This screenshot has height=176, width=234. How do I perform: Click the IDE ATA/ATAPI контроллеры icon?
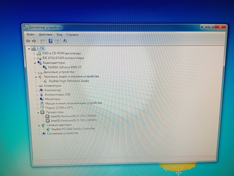pos(39,58)
